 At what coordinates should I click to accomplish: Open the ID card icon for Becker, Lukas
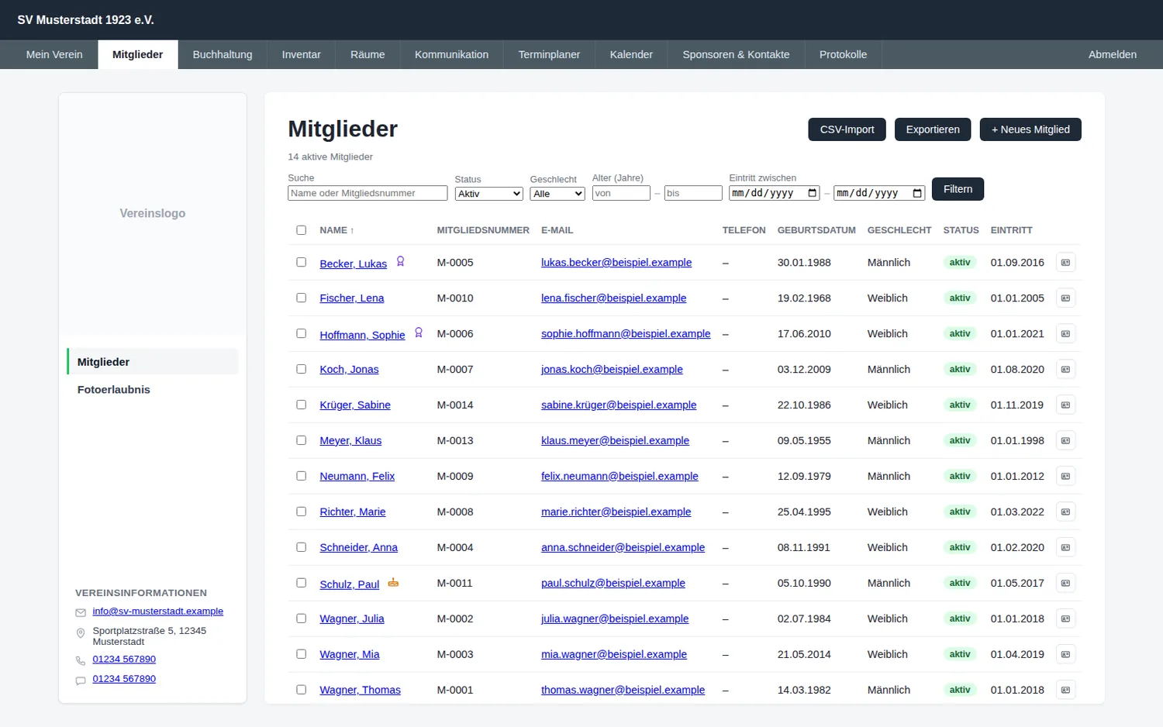tap(1065, 263)
